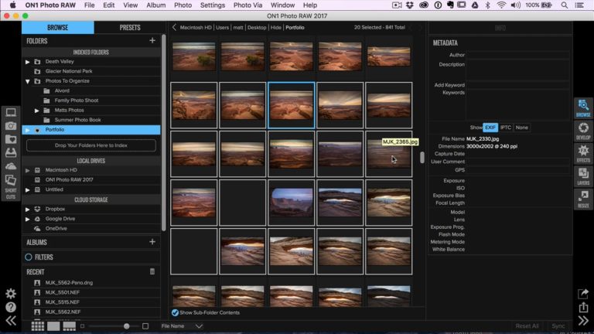Open the cloud storage shortcut icon

click(x=11, y=166)
